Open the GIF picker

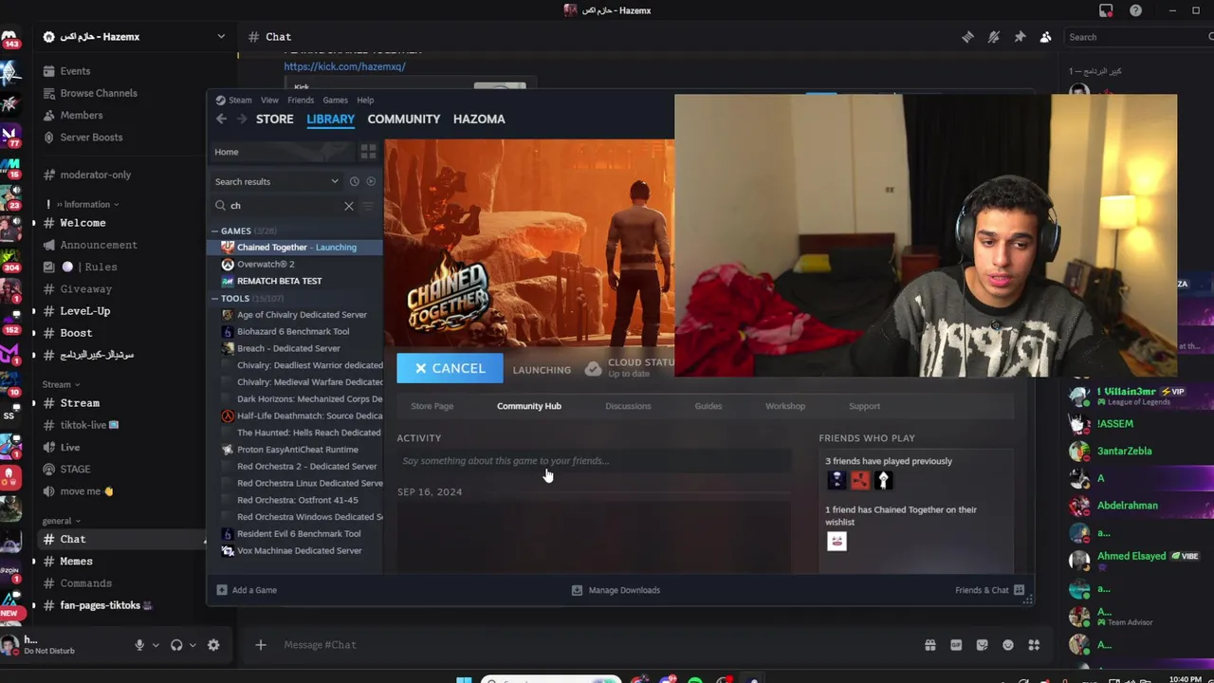pyautogui.click(x=956, y=645)
